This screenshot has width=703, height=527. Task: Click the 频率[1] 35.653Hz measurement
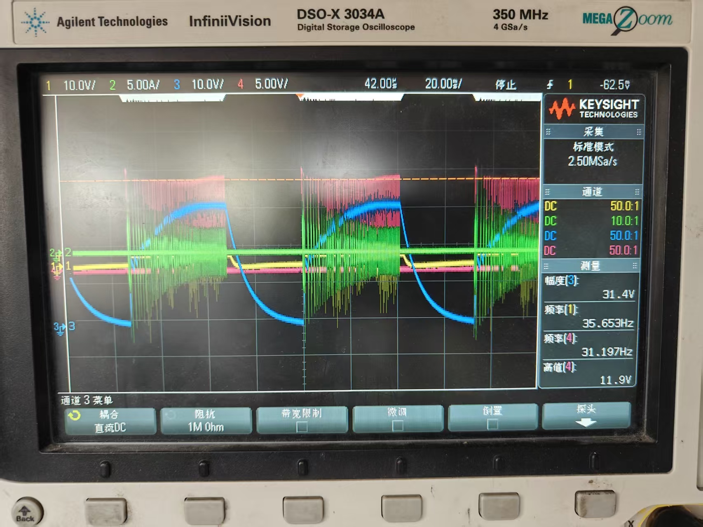(x=589, y=316)
